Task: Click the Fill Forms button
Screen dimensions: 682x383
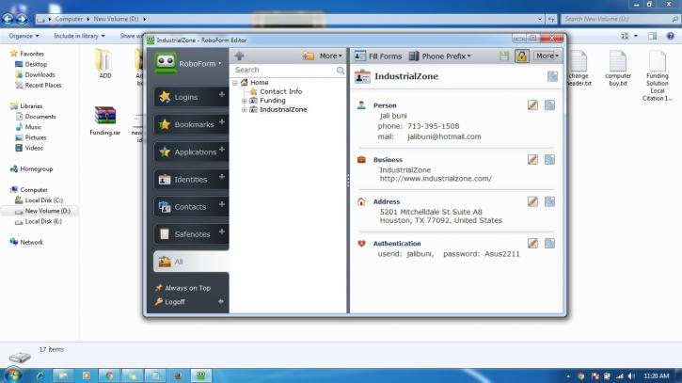Action: [378, 56]
